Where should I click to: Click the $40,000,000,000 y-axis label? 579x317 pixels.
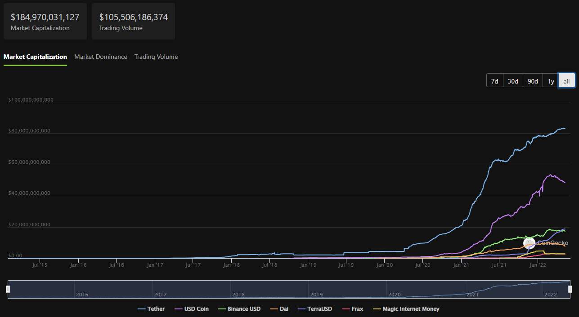click(x=29, y=194)
